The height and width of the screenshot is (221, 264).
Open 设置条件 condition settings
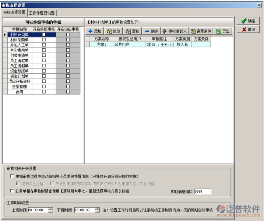(201, 31)
